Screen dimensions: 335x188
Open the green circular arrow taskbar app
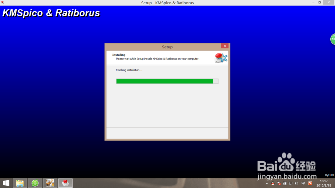[35, 183]
